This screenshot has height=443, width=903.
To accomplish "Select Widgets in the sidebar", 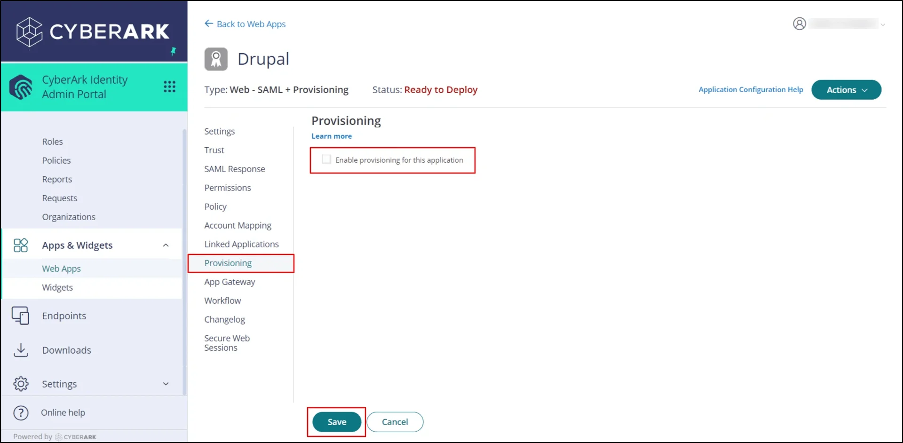I will [x=57, y=287].
